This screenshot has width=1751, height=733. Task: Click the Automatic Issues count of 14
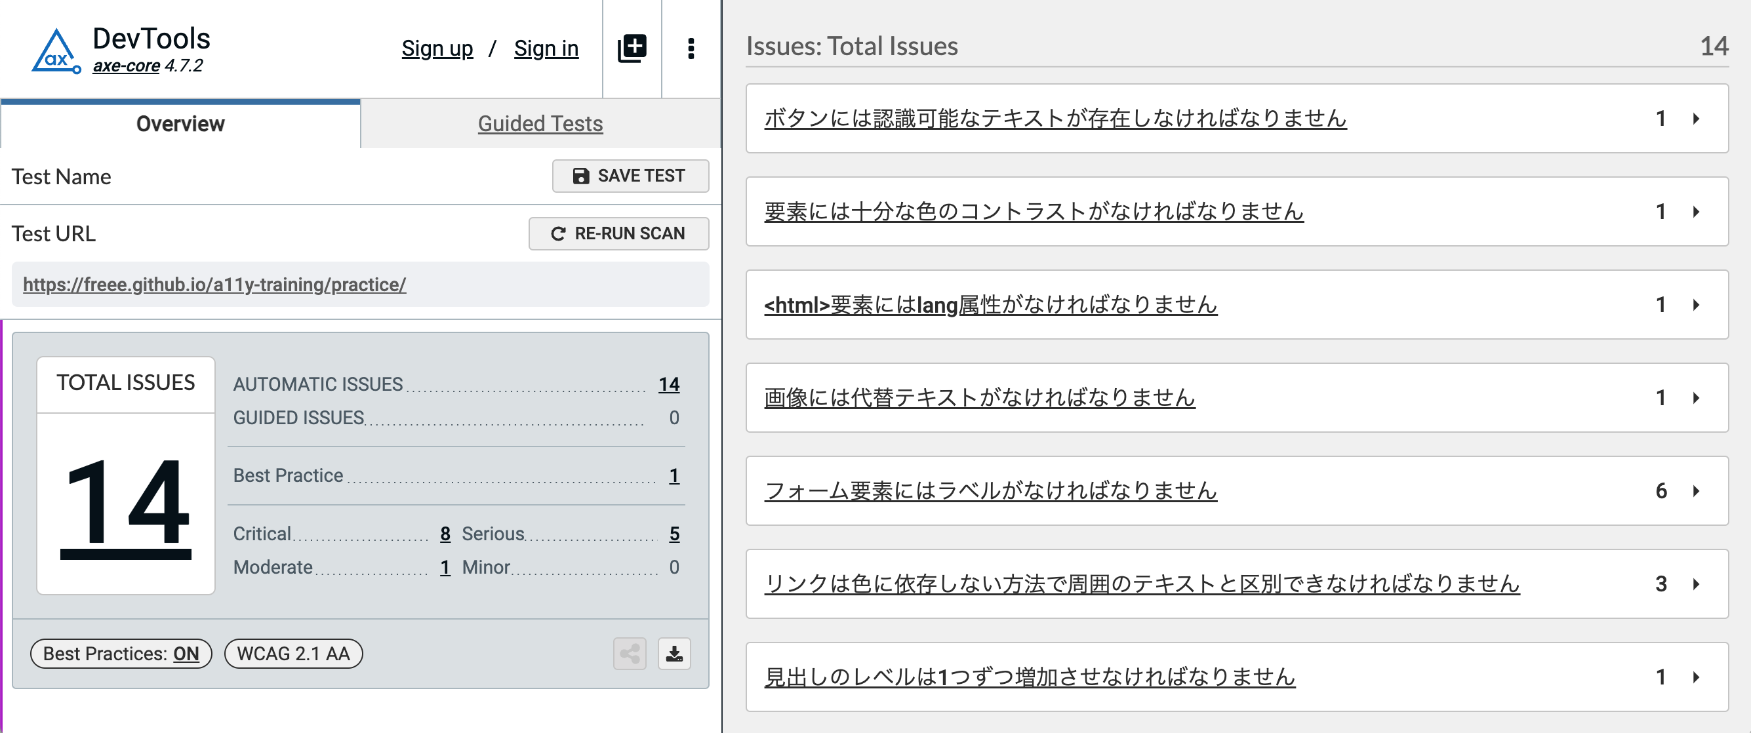click(x=669, y=384)
